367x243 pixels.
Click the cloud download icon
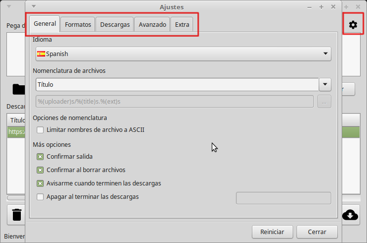(350, 215)
